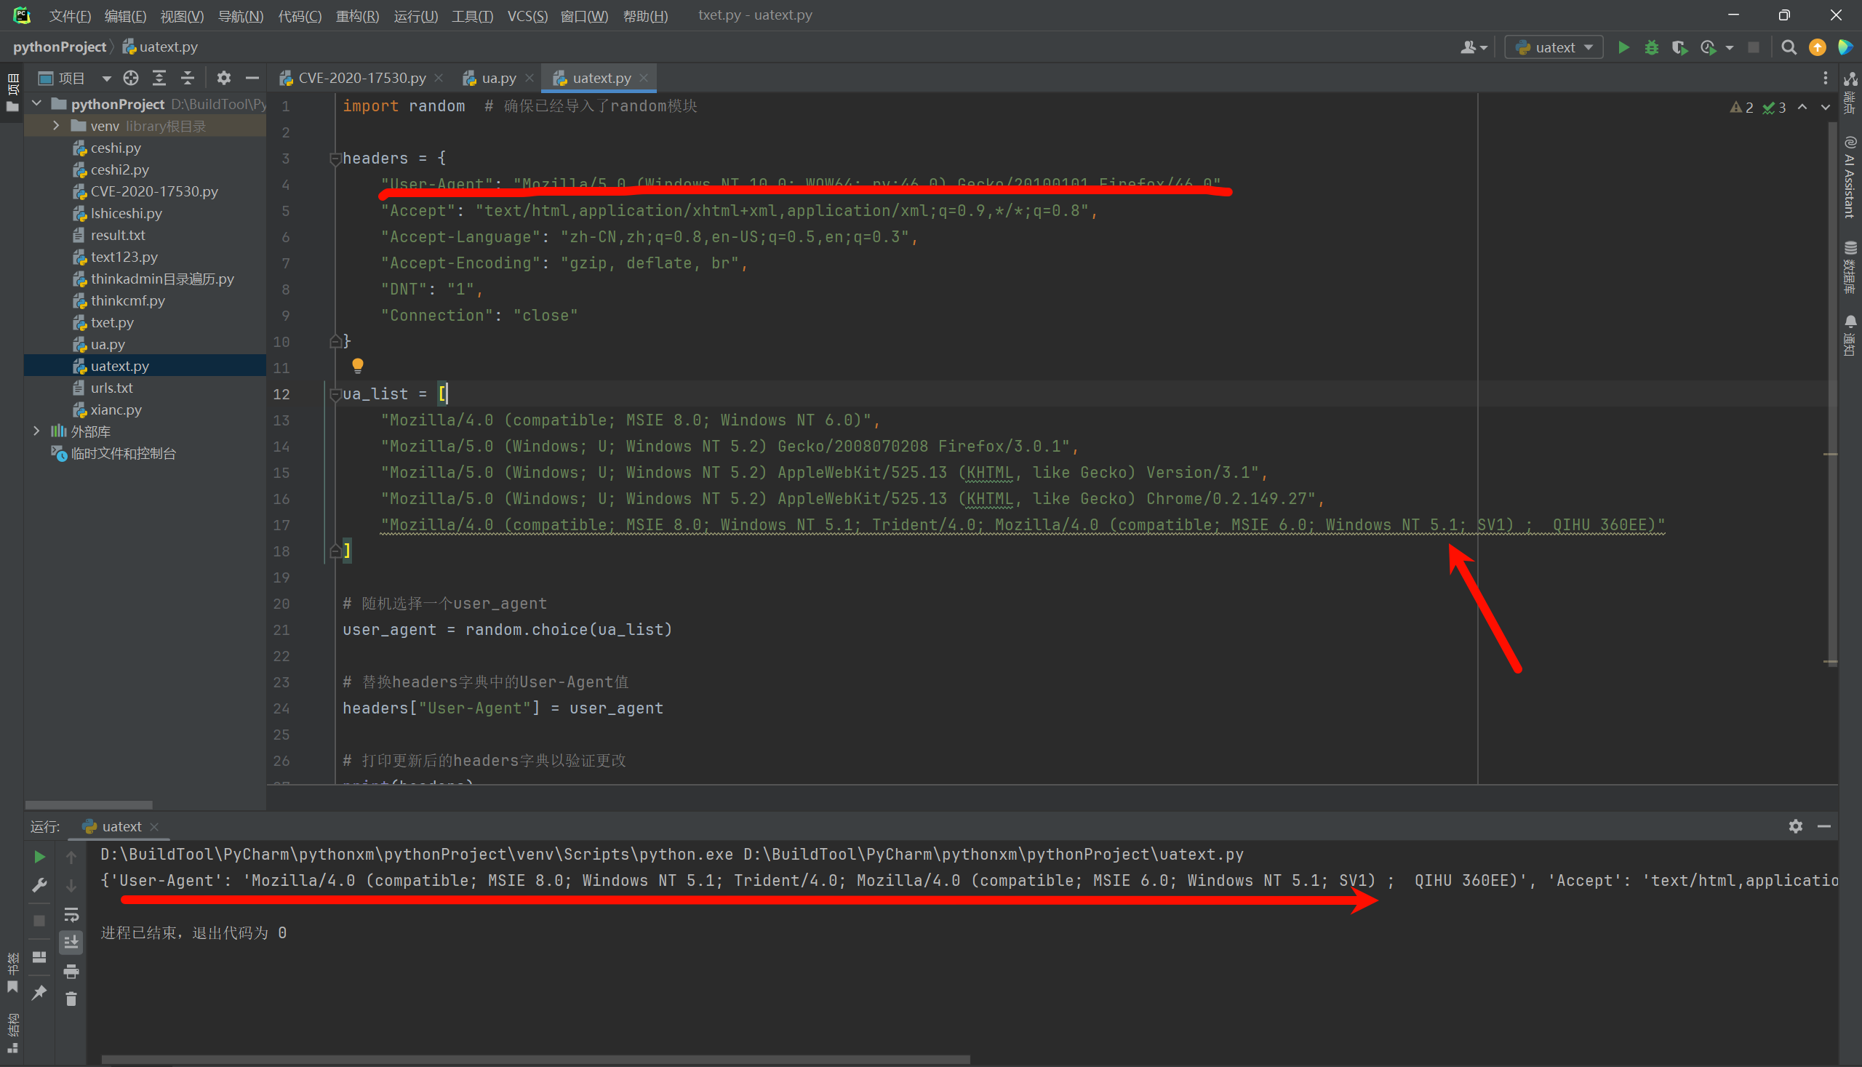Jump to next highlighted problem arrow

coord(1825,107)
